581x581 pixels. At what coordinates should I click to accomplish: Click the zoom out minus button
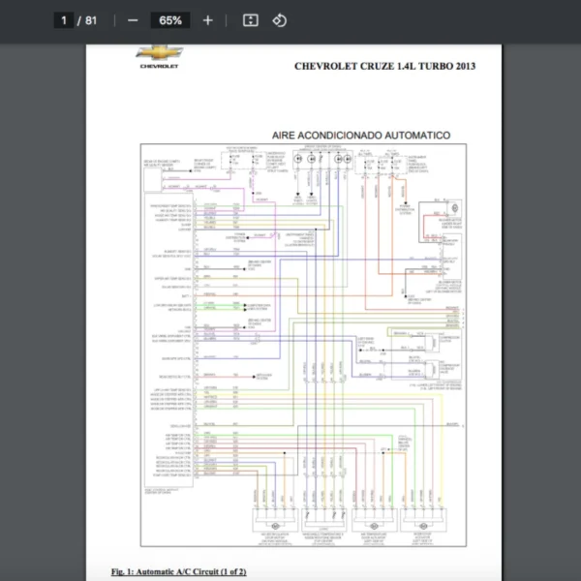click(x=133, y=20)
